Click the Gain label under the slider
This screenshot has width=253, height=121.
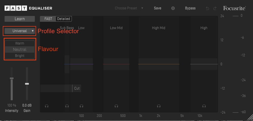(x=27, y=111)
